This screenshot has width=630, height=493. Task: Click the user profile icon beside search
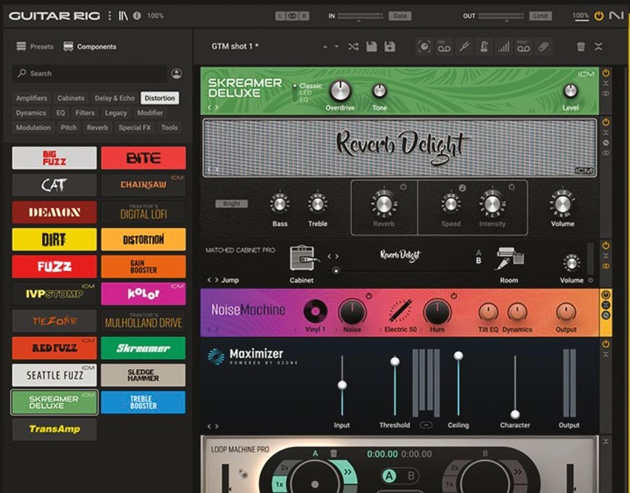(176, 74)
